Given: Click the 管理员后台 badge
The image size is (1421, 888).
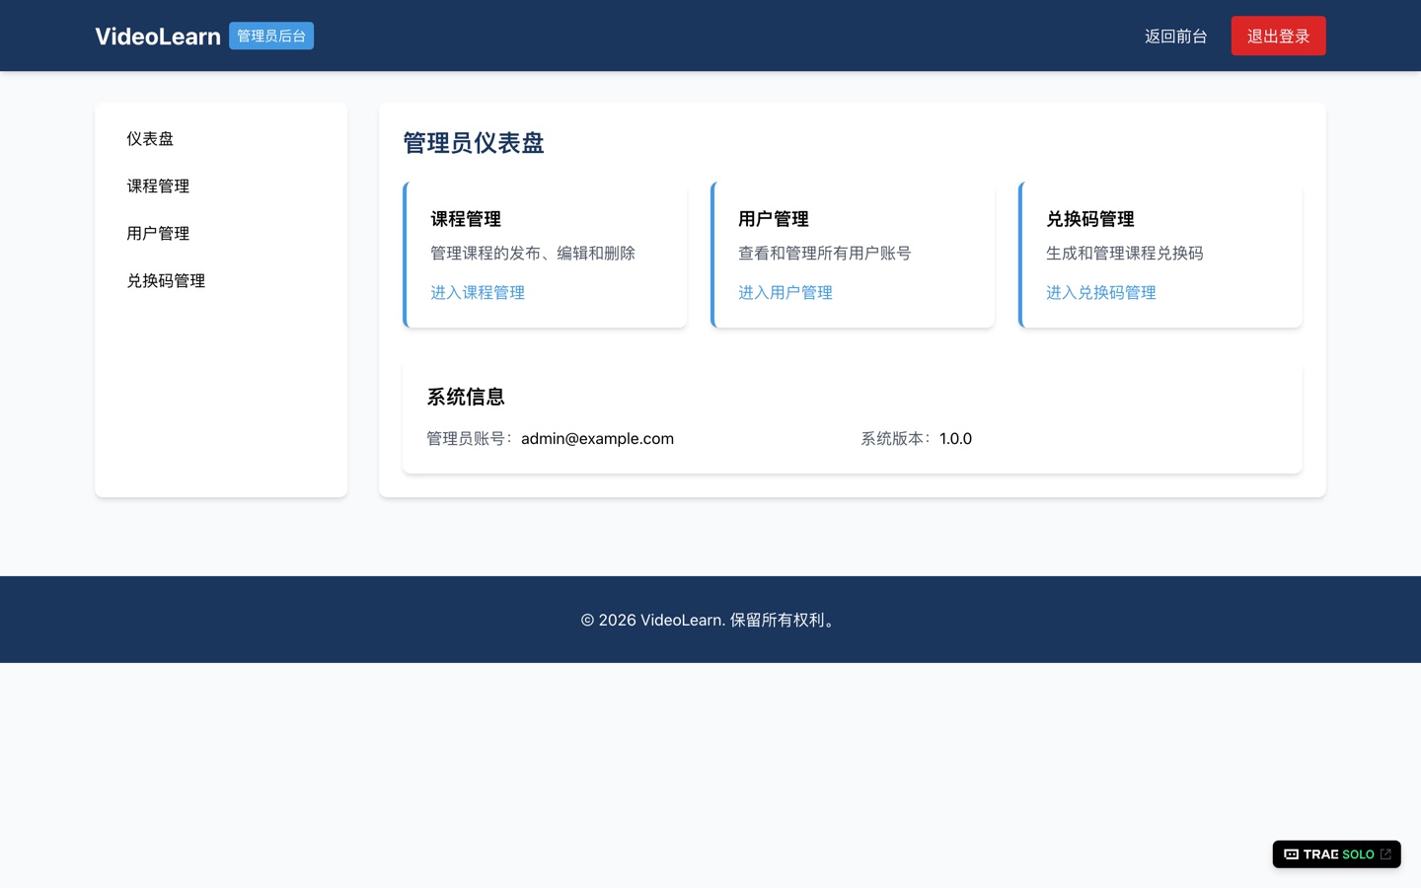Looking at the screenshot, I should click(x=271, y=36).
